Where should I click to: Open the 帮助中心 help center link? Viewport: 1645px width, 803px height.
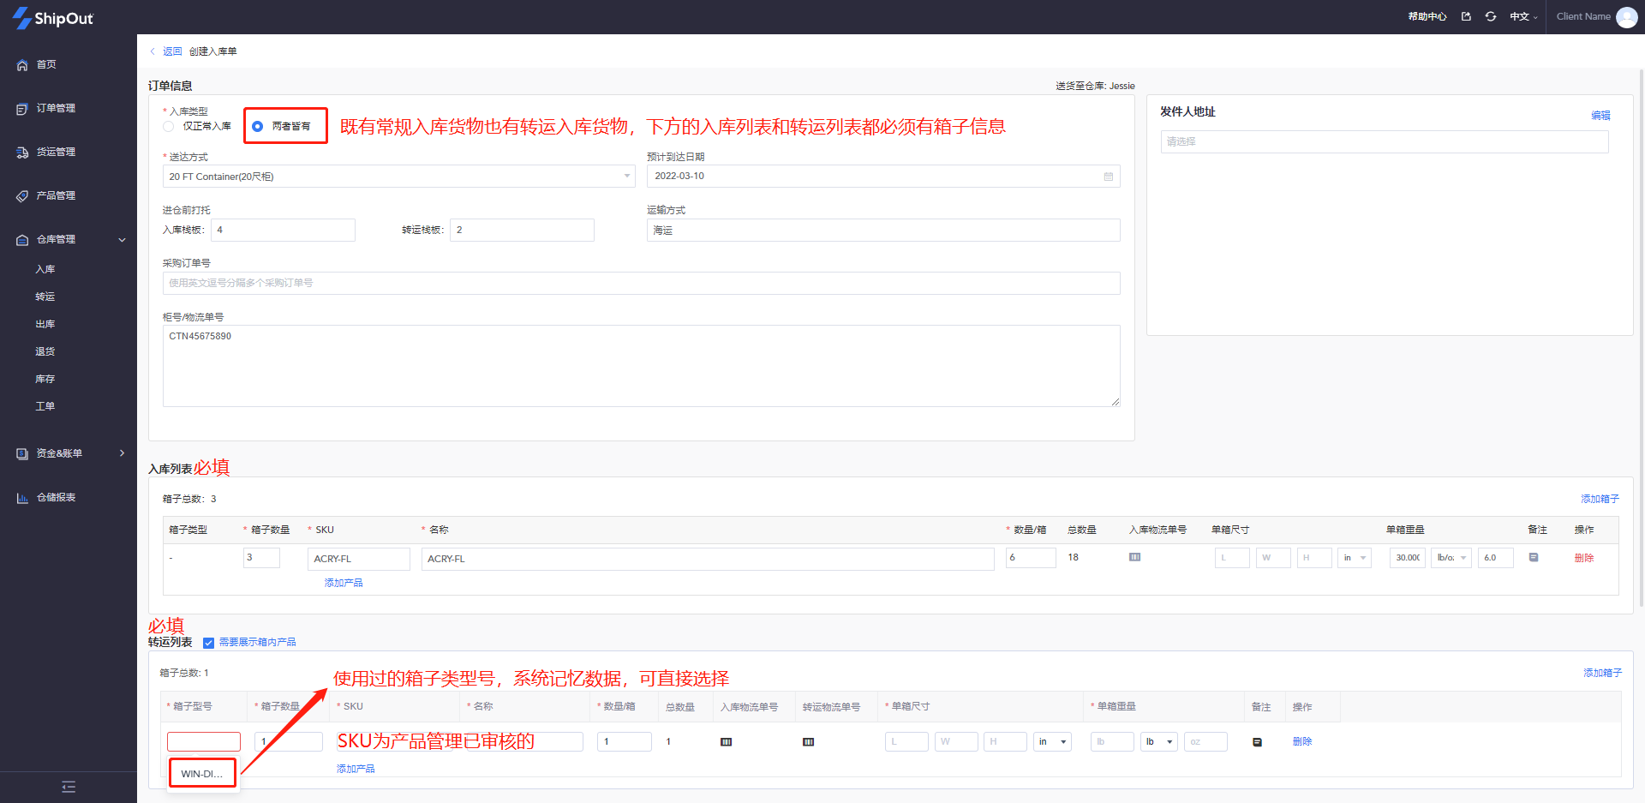tap(1427, 16)
